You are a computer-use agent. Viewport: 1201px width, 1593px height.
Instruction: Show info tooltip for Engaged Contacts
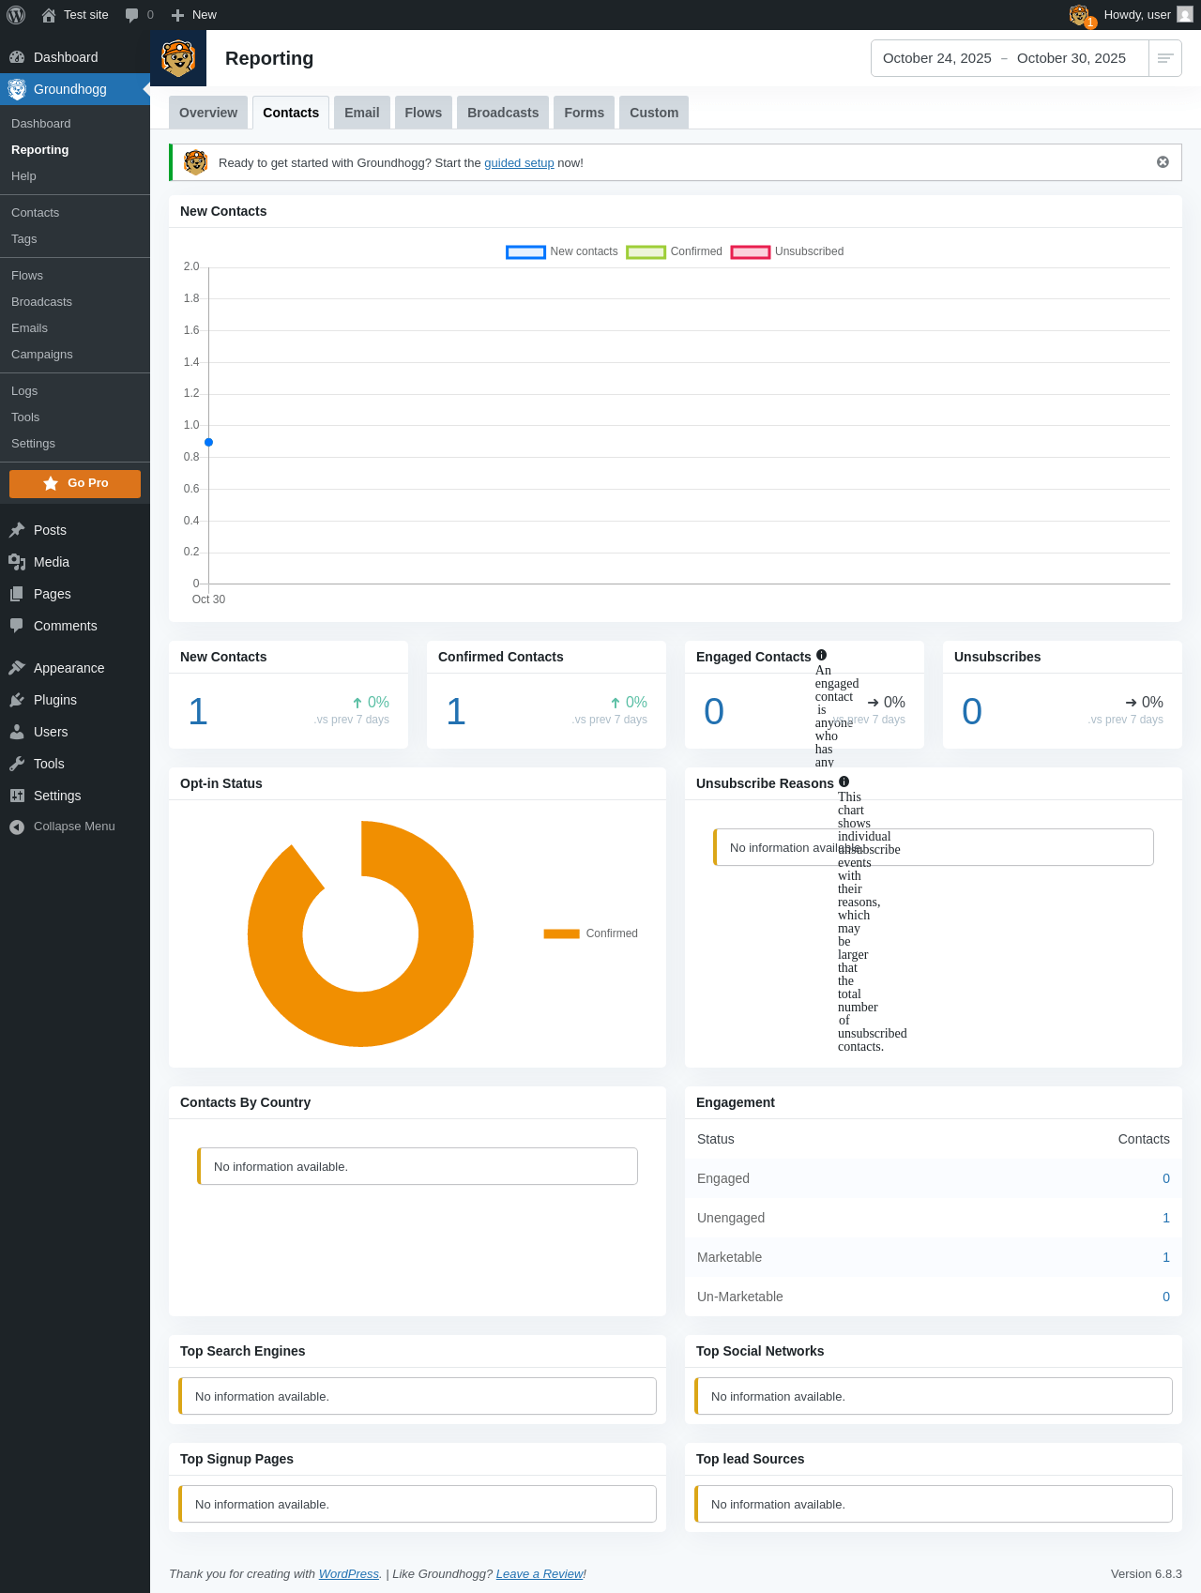822,655
